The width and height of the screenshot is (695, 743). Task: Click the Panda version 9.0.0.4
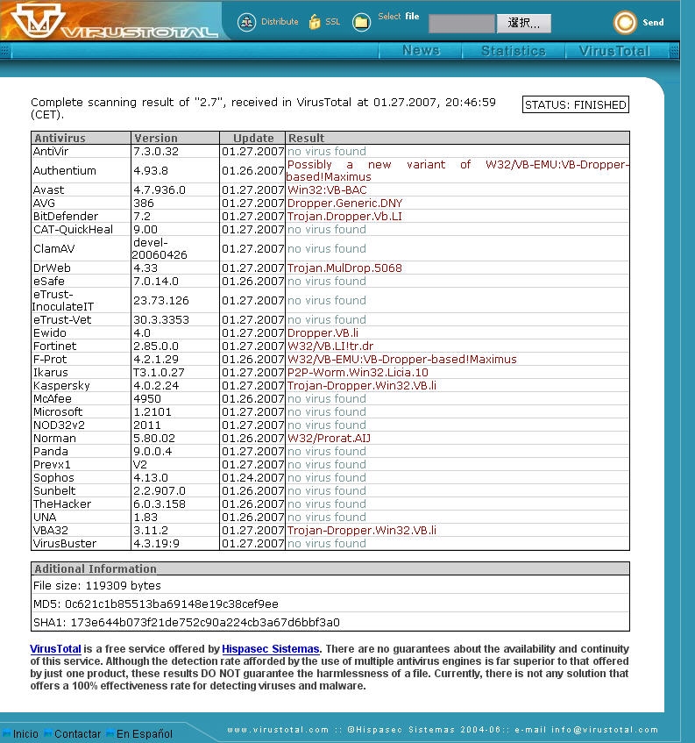(152, 452)
